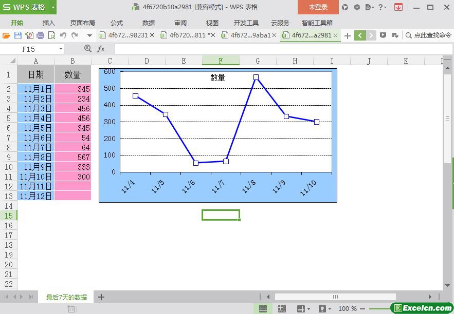Image resolution: width=454 pixels, height=314 pixels.
Task: Open the 插入 ribbon tab
Action: pos(49,23)
